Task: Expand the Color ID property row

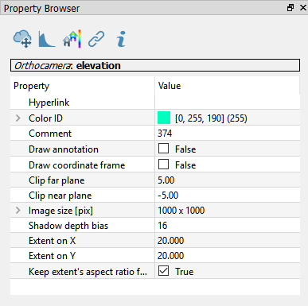Action: [x=18, y=118]
